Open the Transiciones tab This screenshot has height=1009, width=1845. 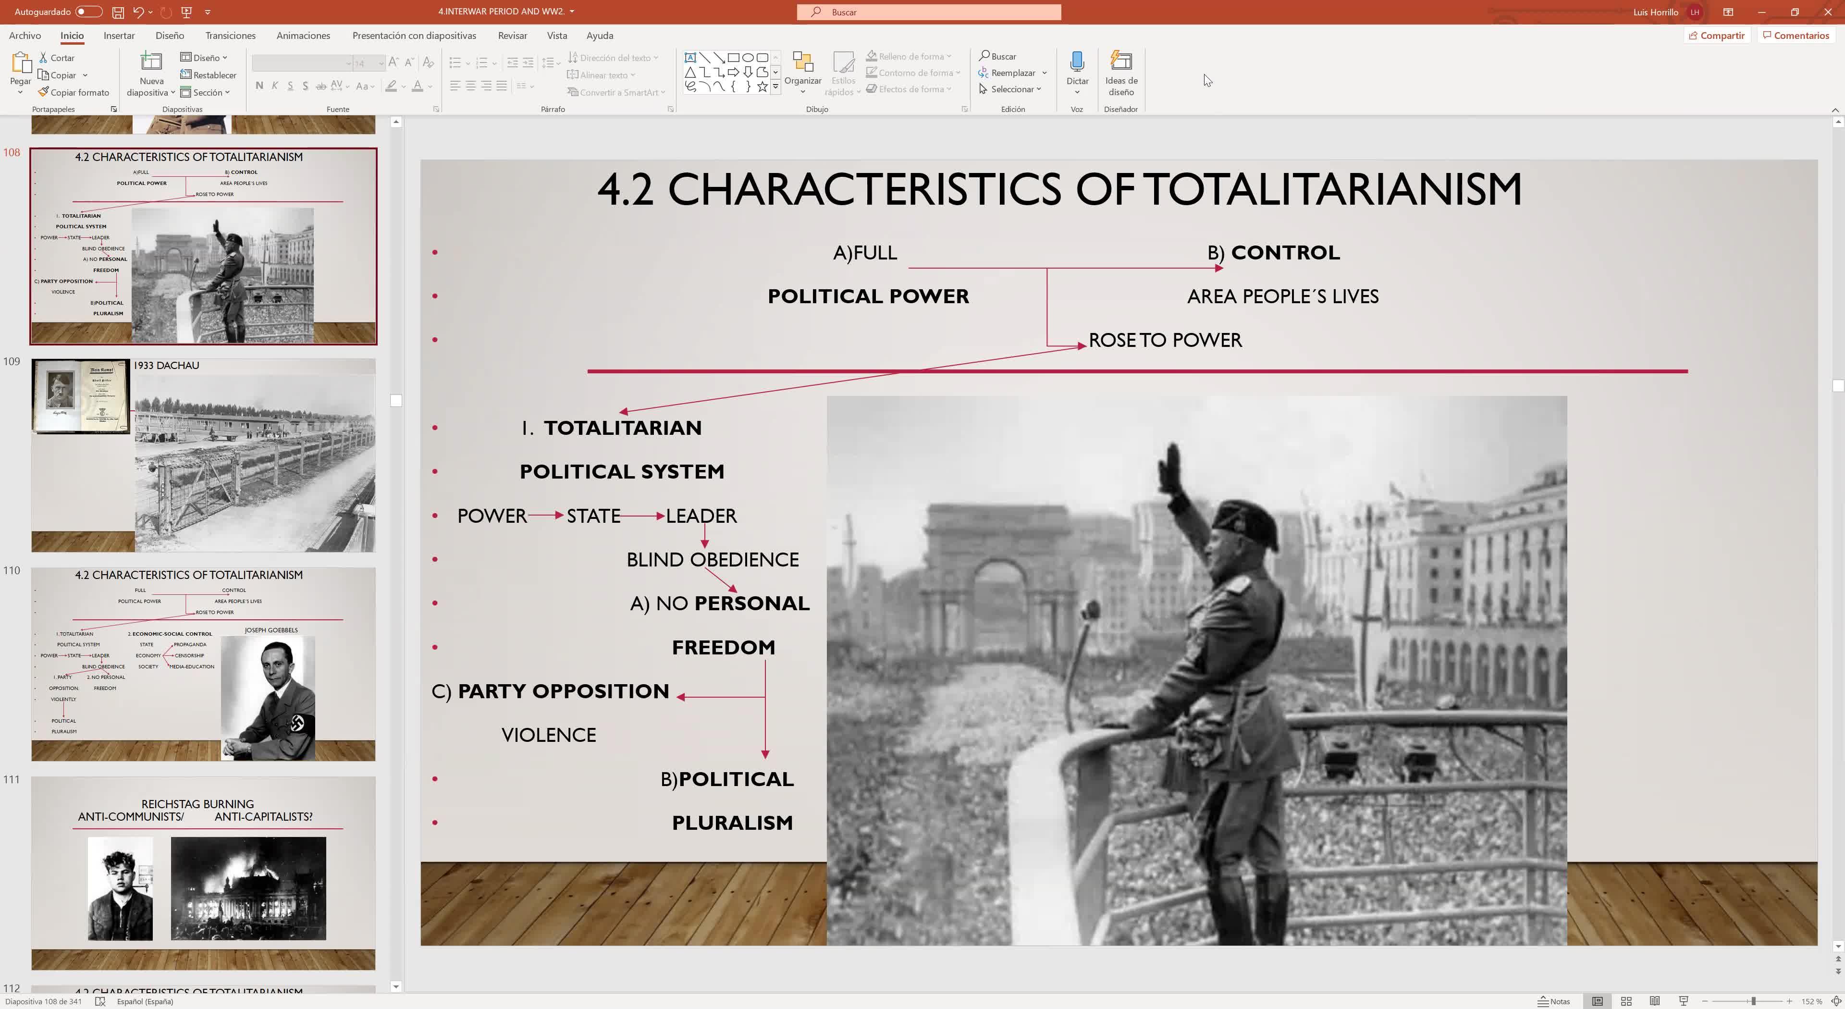(230, 35)
